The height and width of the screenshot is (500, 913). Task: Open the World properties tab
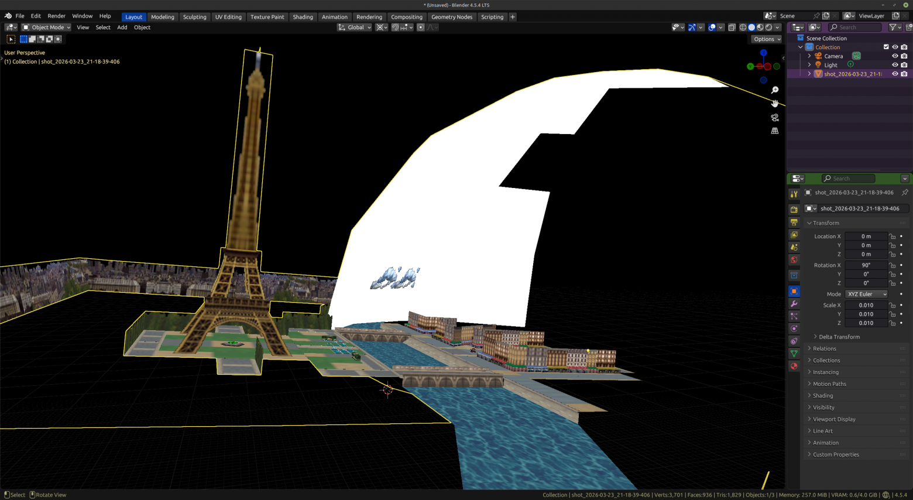pos(794,260)
